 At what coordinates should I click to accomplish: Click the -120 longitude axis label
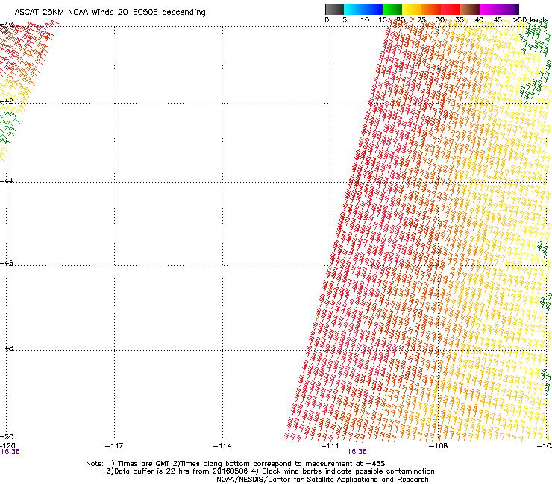pyautogui.click(x=7, y=446)
